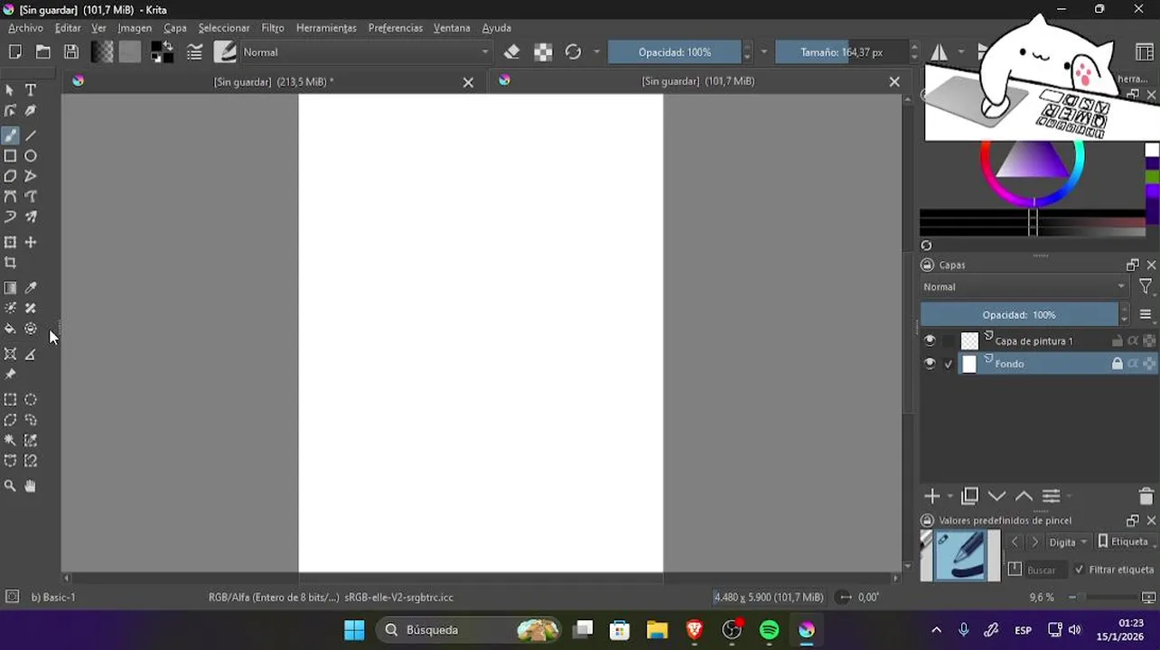Select the Zoom tool
Viewport: 1160px width, 650px height.
pos(10,486)
